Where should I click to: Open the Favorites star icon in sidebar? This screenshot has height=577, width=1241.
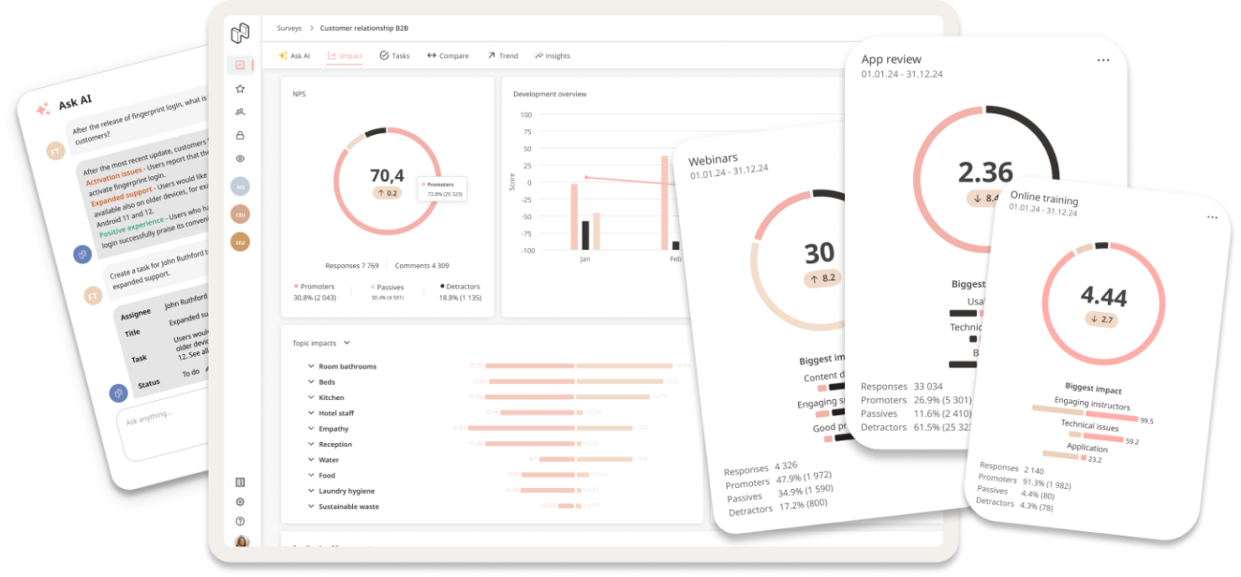pos(241,89)
